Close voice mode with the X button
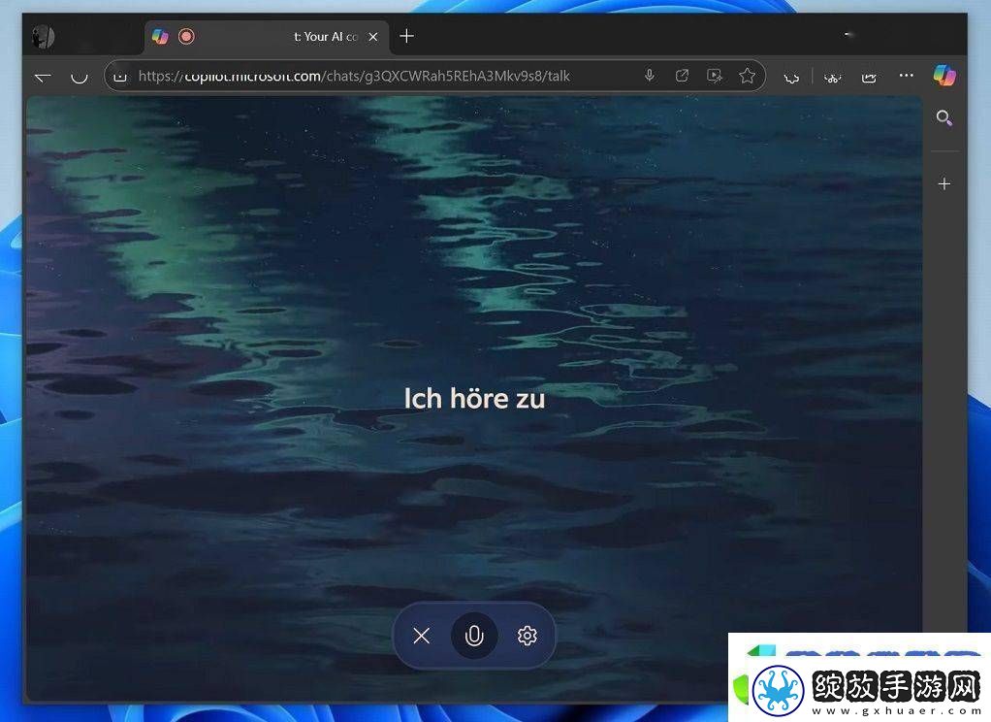The height and width of the screenshot is (722, 991). (x=422, y=636)
